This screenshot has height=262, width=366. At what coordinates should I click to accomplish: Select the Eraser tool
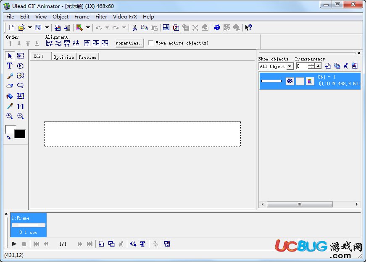coord(10,86)
